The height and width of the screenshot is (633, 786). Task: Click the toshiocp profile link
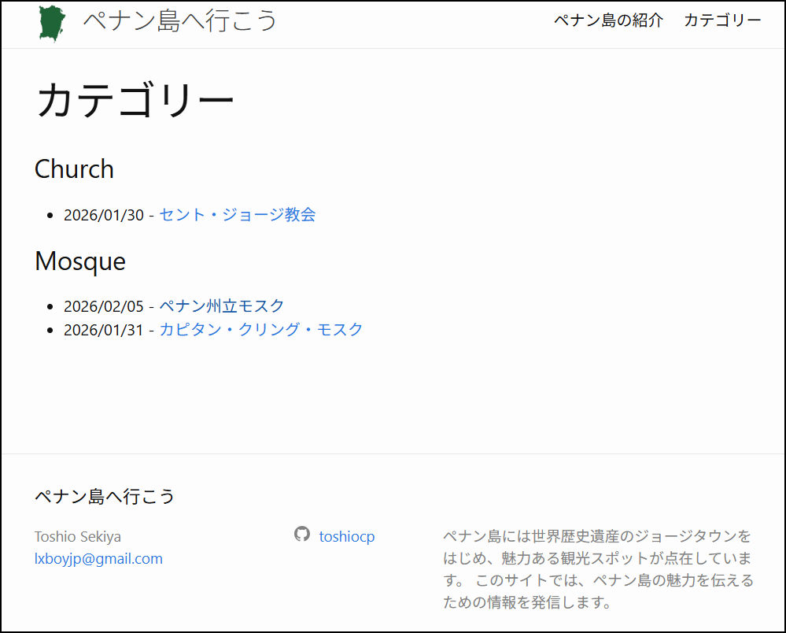click(x=347, y=535)
